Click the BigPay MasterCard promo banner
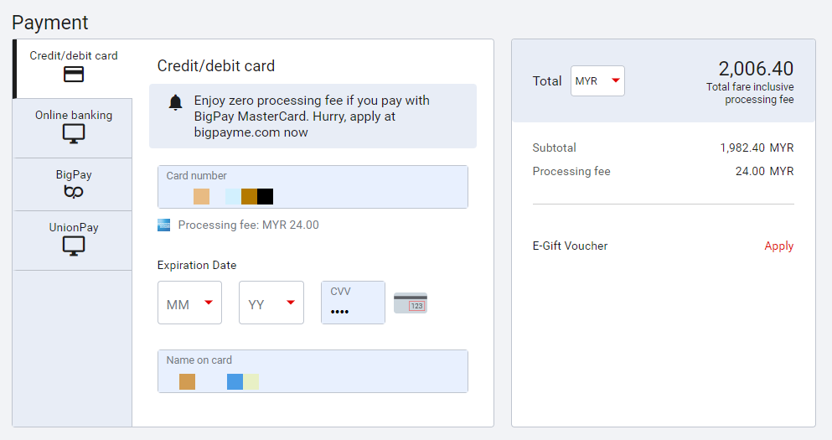This screenshot has width=832, height=440. (313, 116)
